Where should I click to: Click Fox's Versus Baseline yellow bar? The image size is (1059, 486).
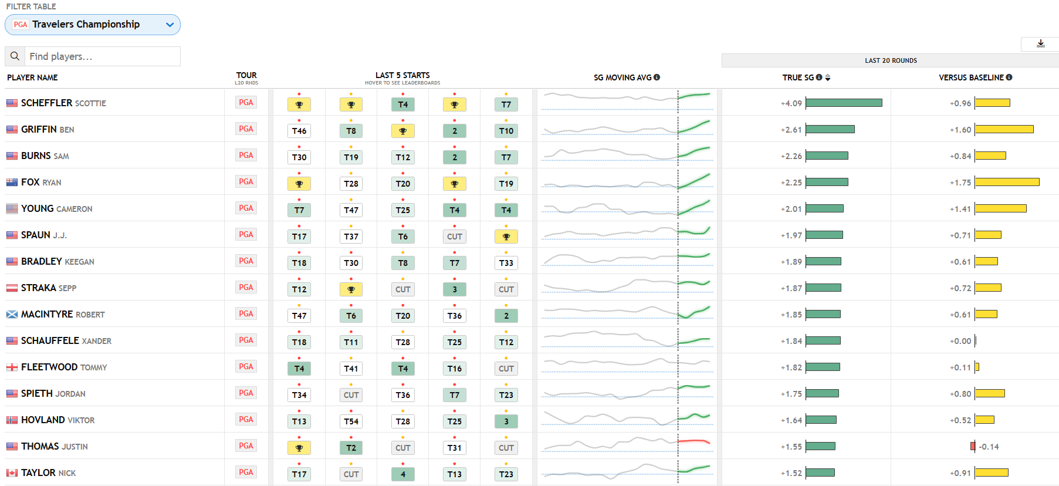1007,182
